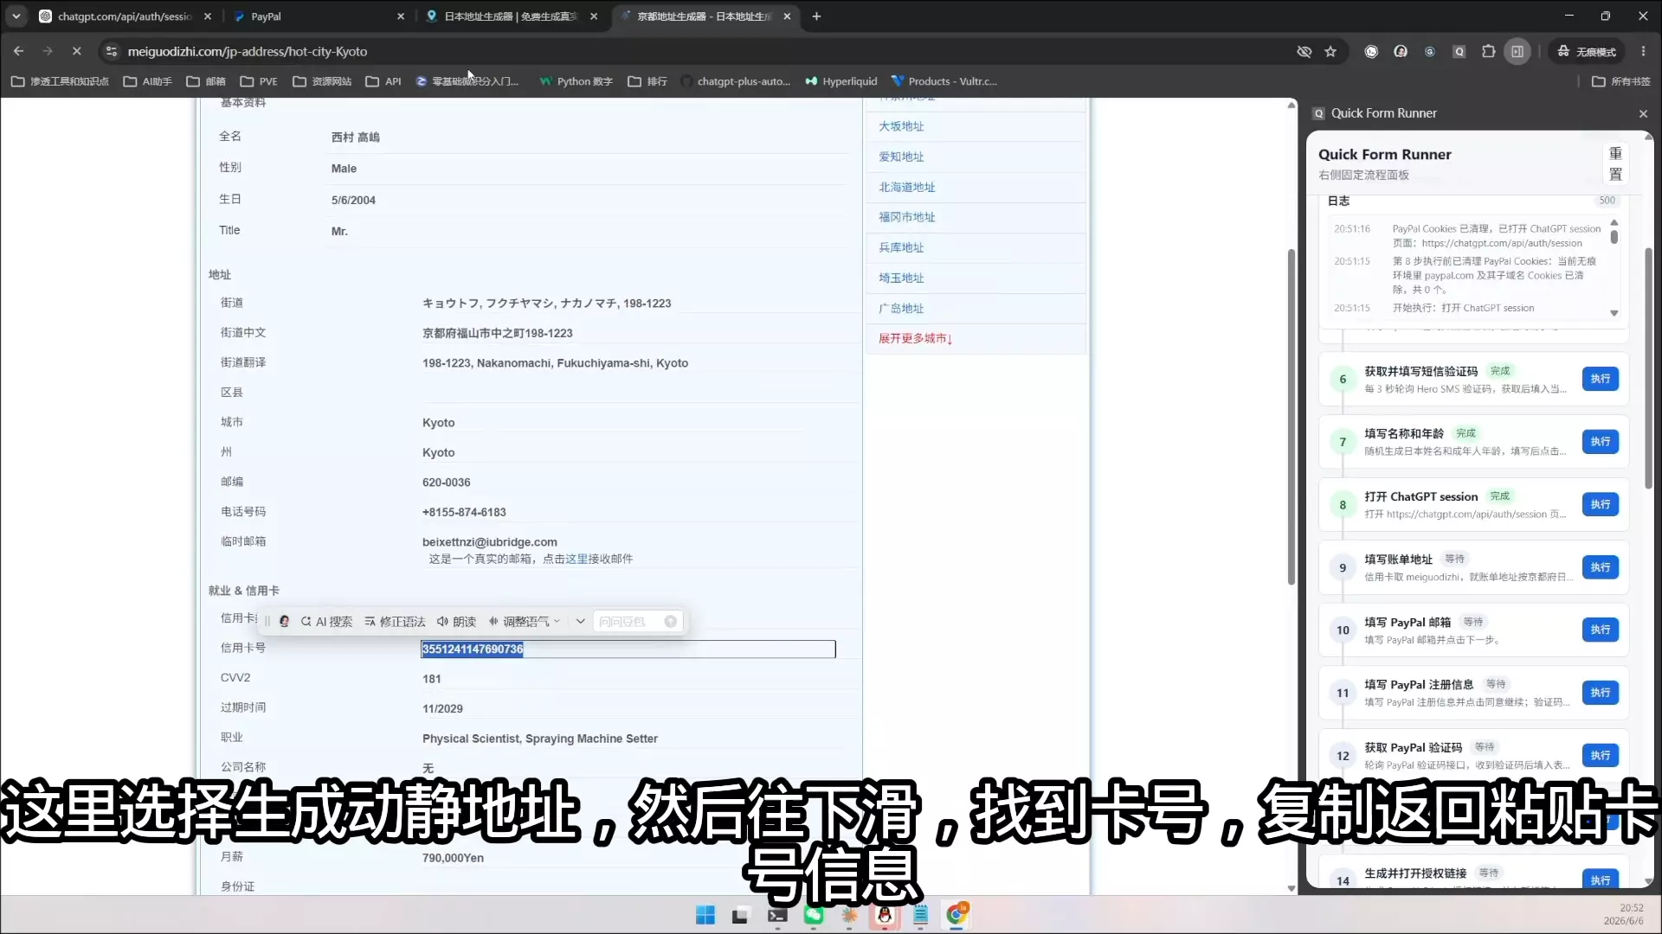Open Task View on the taskbar
This screenshot has height=934, width=1662.
pos(740,915)
